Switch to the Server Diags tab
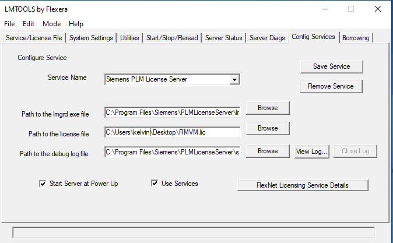This screenshot has height=243, width=393. point(267,38)
